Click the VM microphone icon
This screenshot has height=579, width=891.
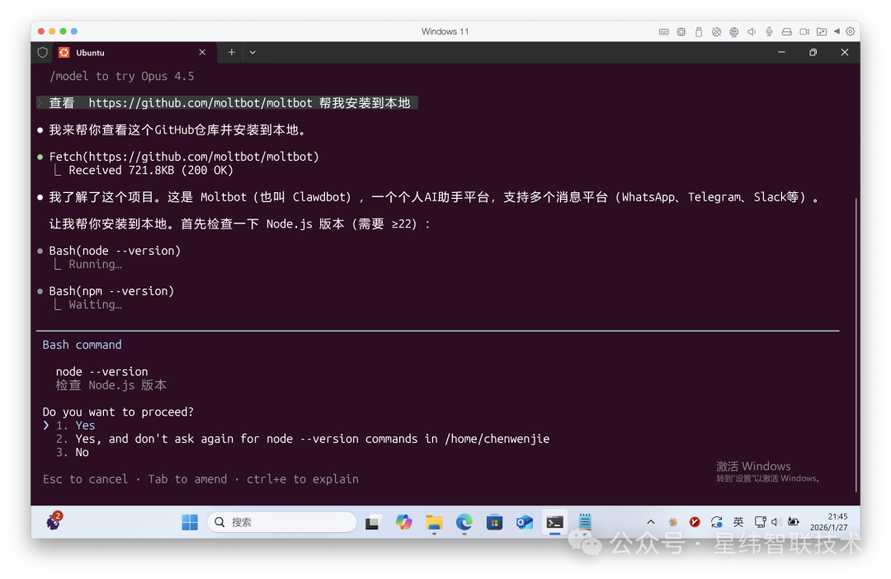(769, 31)
